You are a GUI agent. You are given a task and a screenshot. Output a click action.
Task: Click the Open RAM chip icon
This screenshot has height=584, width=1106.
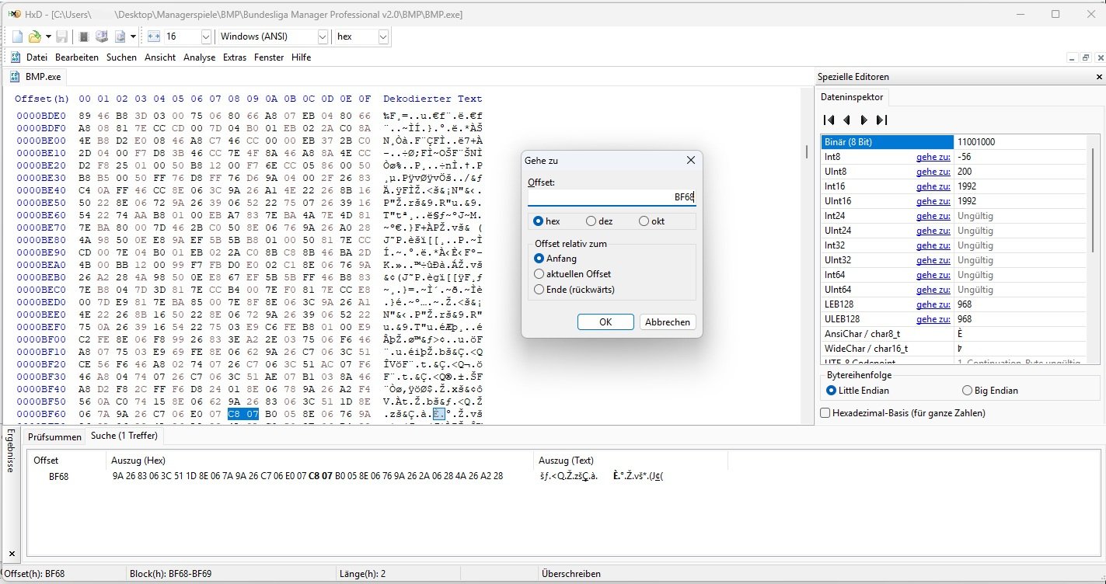click(83, 36)
